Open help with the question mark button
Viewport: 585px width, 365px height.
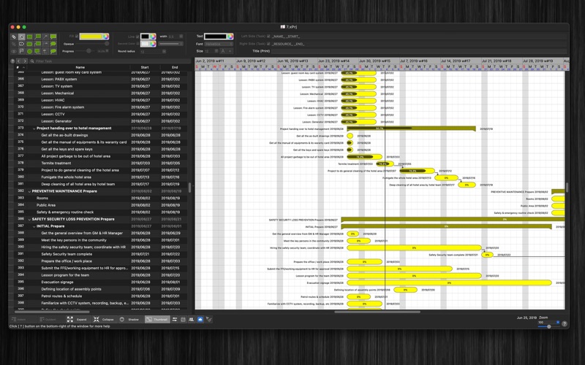[x=565, y=323]
